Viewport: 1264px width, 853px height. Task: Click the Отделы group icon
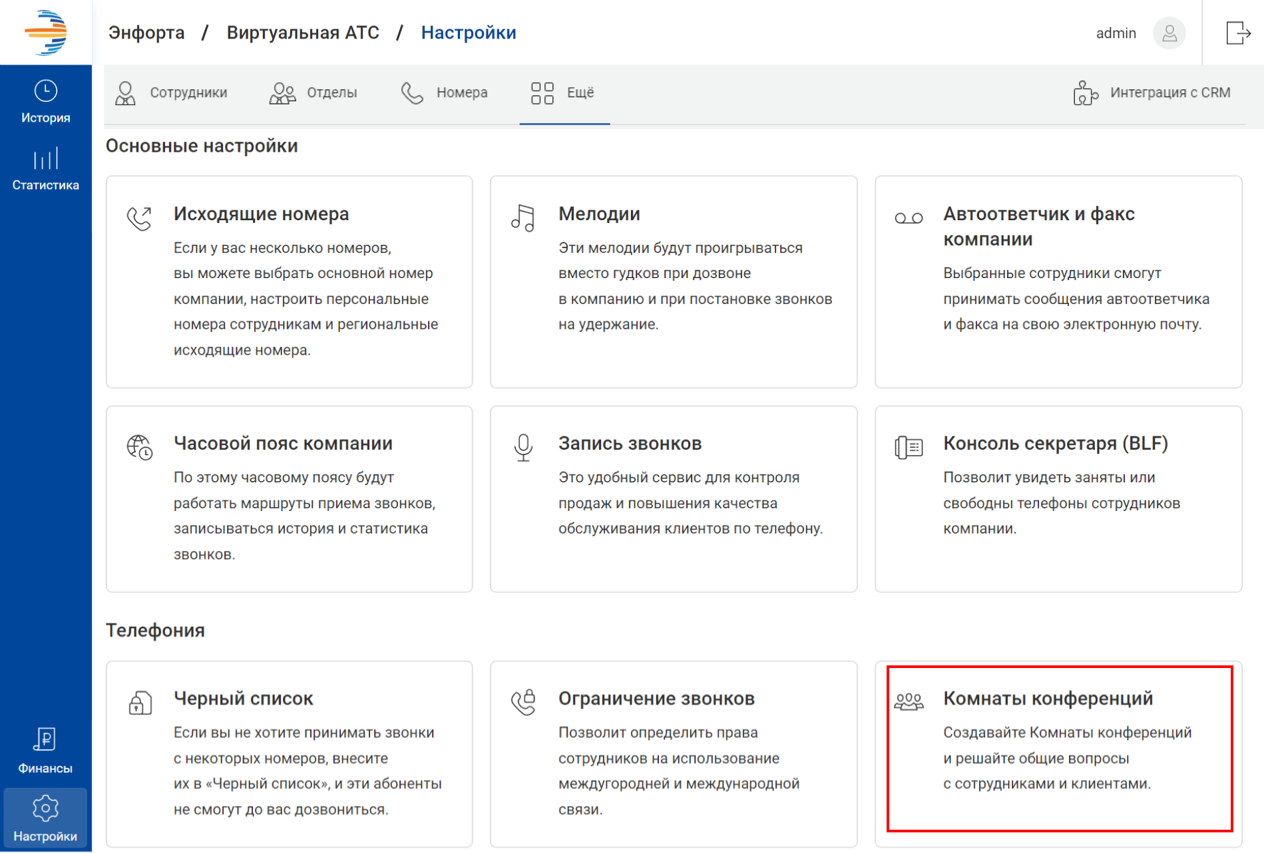coord(282,93)
